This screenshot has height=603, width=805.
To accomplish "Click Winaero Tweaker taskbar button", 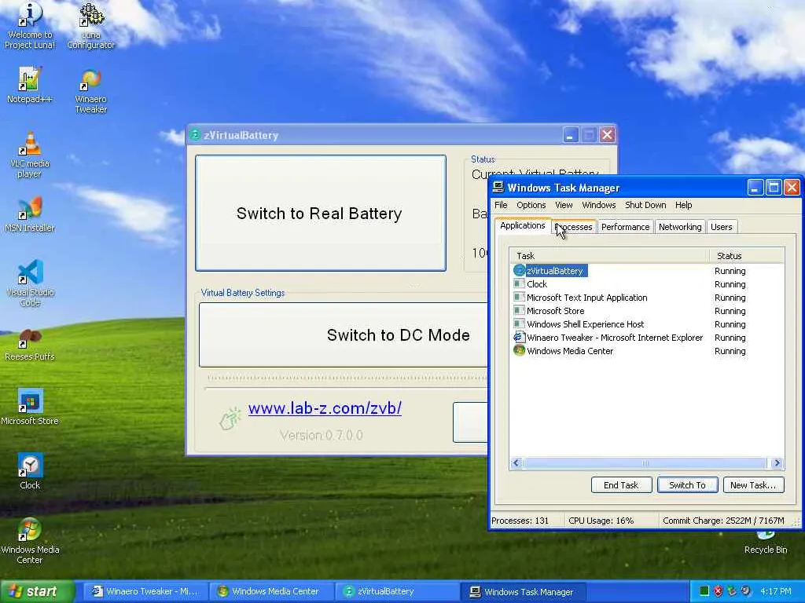I will tap(145, 591).
